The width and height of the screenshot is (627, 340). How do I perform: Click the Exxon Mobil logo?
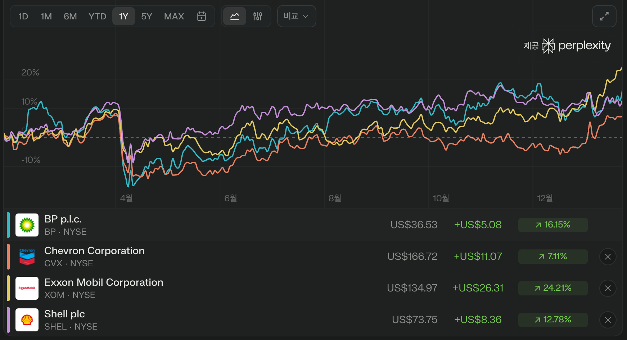(27, 288)
